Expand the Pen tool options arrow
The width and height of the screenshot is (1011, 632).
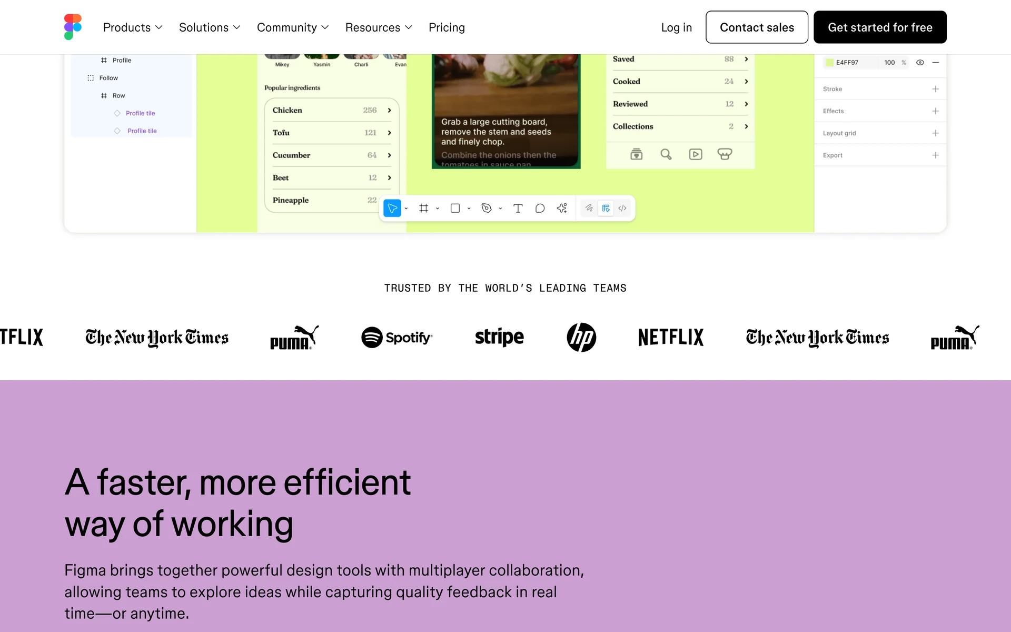pyautogui.click(x=500, y=209)
